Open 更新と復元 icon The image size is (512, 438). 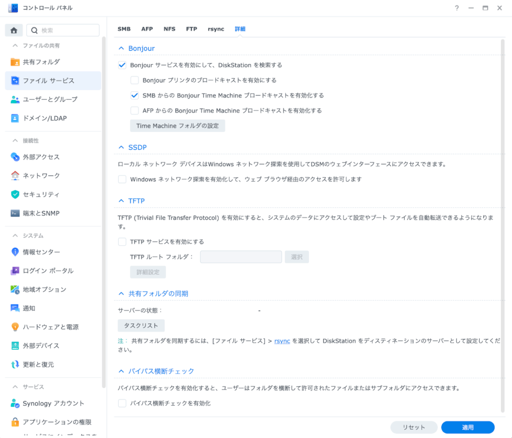tap(15, 364)
